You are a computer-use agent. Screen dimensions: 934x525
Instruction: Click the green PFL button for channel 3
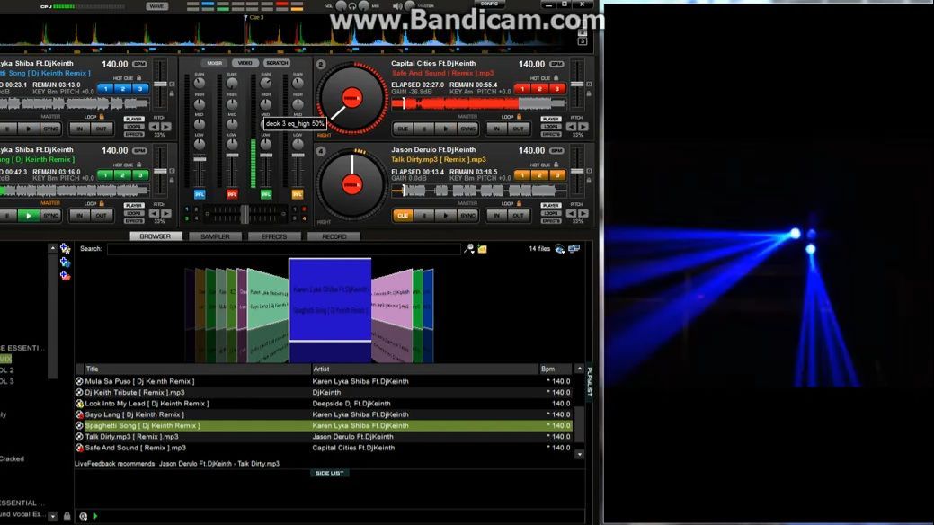(x=266, y=194)
